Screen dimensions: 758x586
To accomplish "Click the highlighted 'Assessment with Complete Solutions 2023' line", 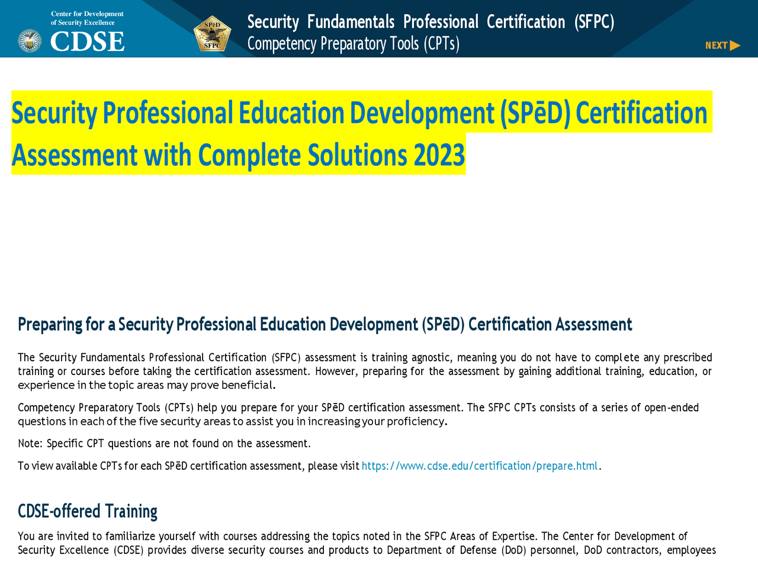I will click(x=238, y=155).
